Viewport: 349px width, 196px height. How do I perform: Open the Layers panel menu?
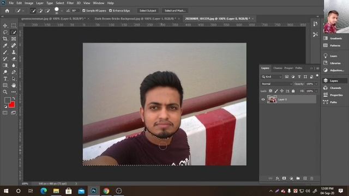click(x=317, y=68)
